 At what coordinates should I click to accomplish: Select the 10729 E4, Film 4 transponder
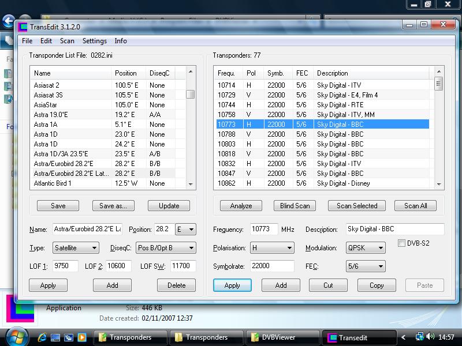(322, 95)
